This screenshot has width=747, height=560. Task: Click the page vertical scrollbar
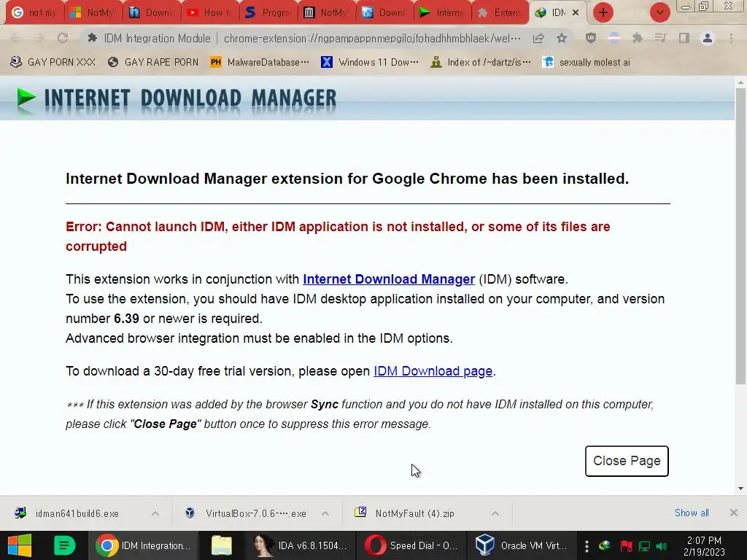tap(740, 236)
